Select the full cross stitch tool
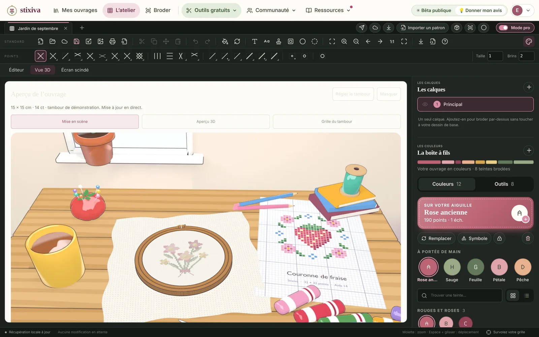539x337 pixels. tap(40, 56)
